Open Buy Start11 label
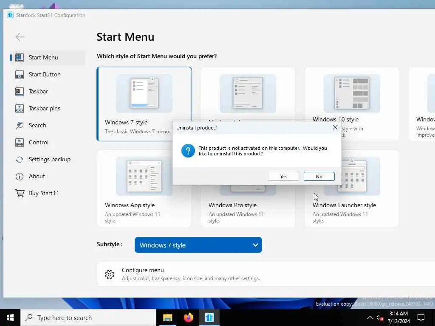The width and height of the screenshot is (435, 326). tap(44, 193)
